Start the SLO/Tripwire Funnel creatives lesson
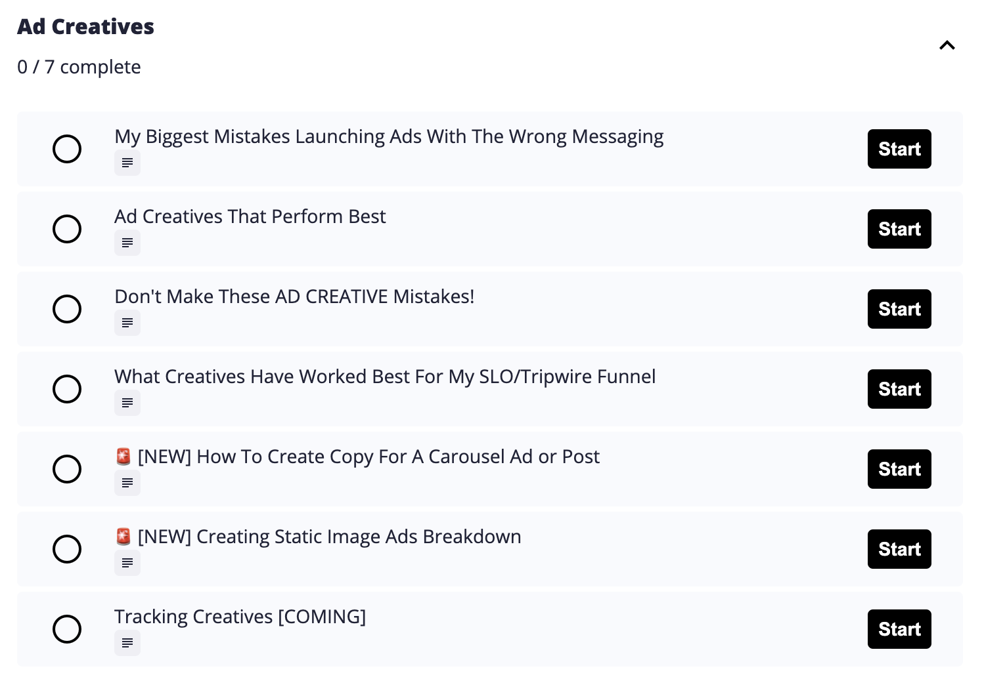This screenshot has height=677, width=984. [x=899, y=389]
